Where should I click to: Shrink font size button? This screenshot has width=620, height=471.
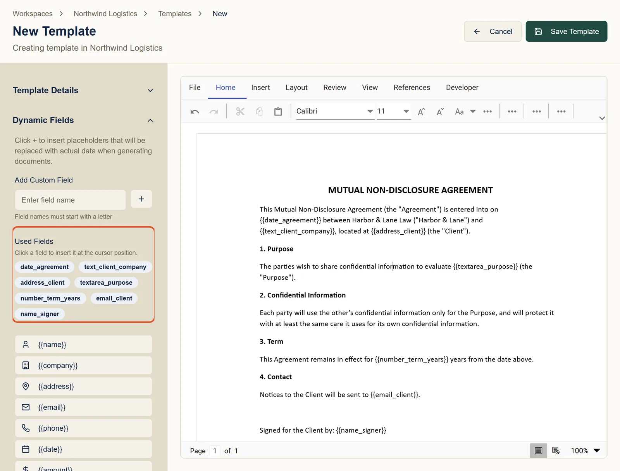tap(440, 112)
